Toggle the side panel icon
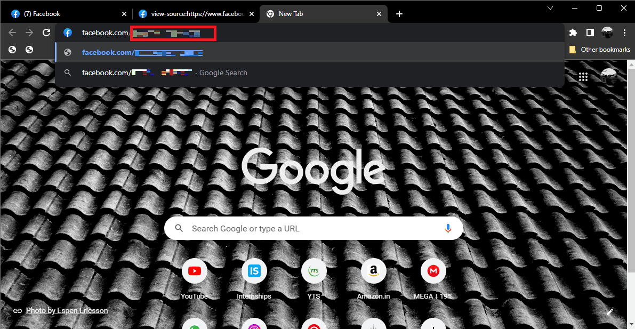The height and width of the screenshot is (329, 635). coord(590,33)
